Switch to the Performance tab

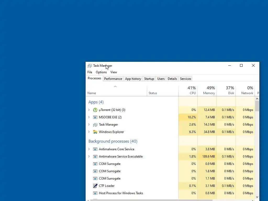point(113,79)
